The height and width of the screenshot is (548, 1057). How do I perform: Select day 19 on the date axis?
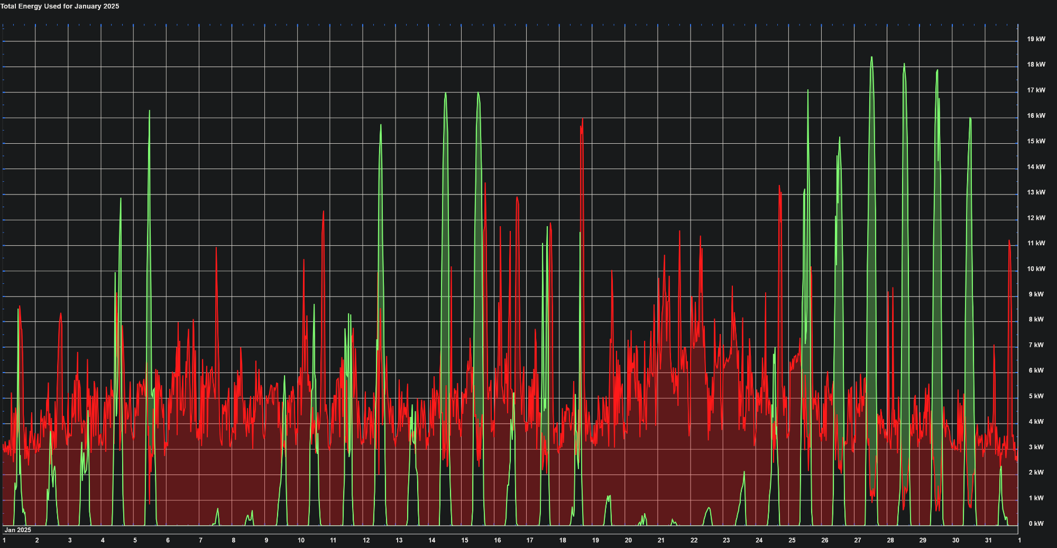[x=595, y=540]
